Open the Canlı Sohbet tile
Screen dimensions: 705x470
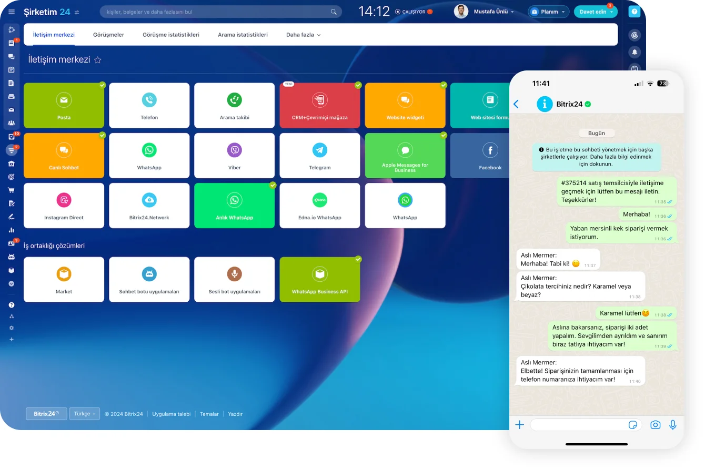click(64, 156)
